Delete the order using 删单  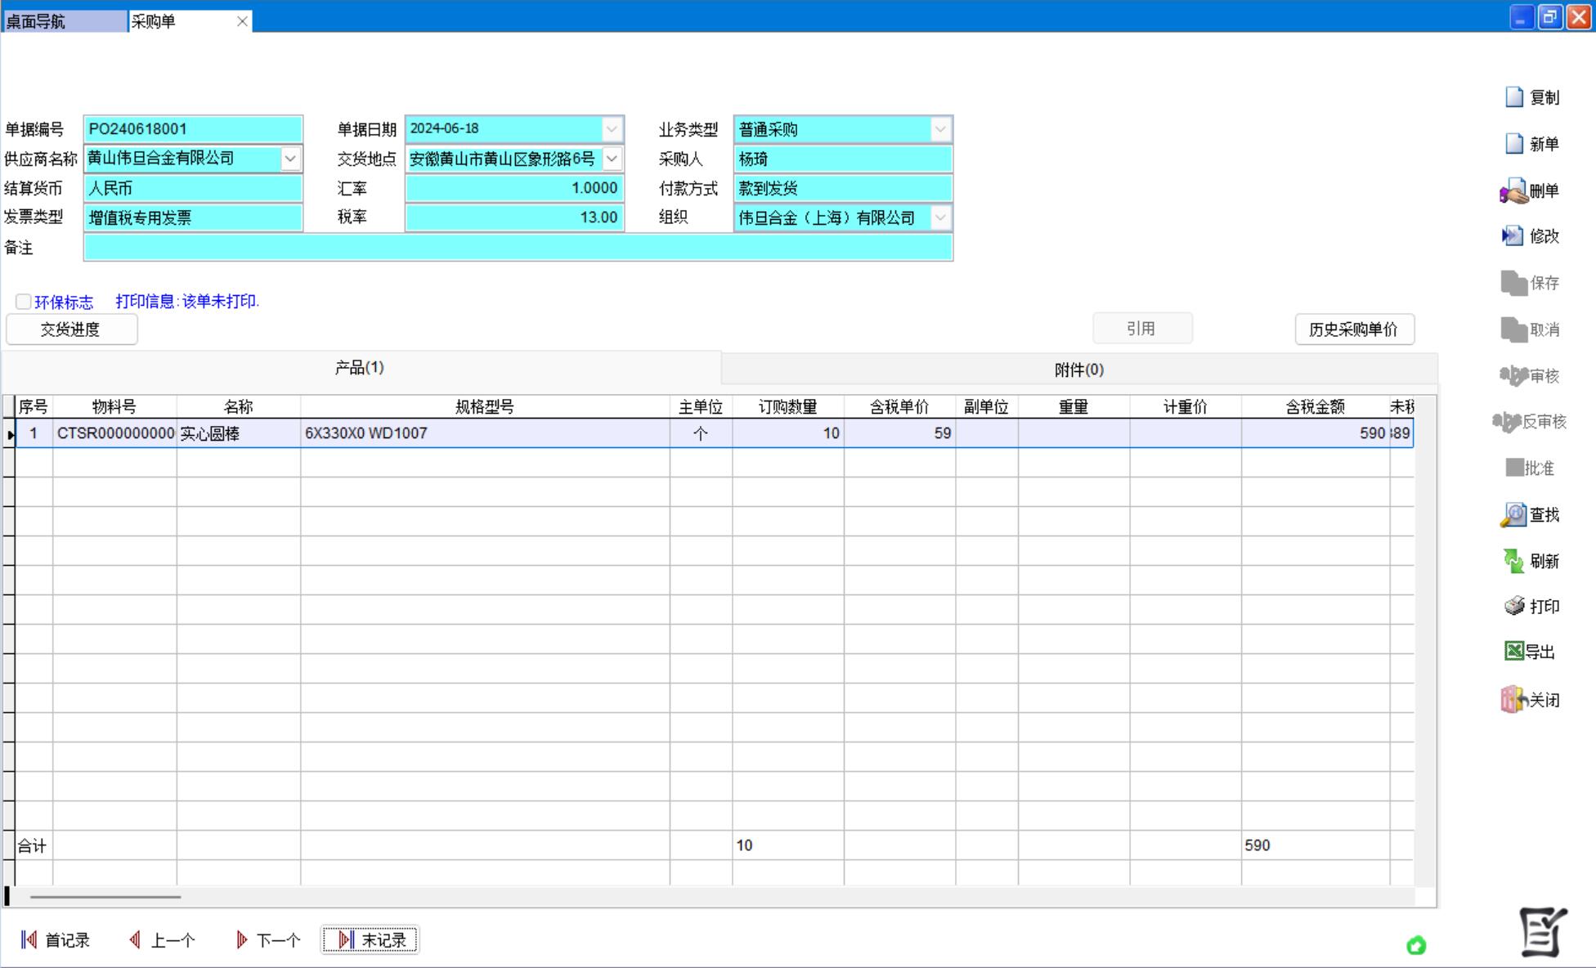pos(1514,191)
